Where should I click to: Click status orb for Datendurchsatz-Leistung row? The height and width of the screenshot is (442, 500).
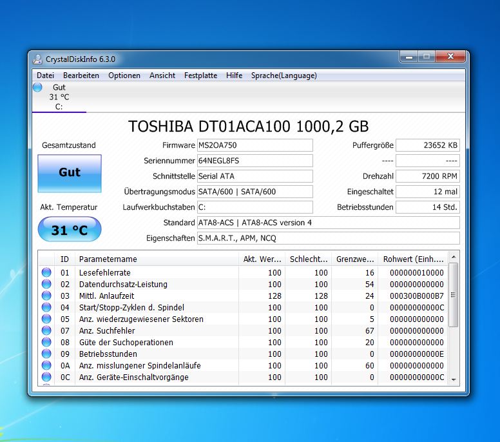(46, 284)
